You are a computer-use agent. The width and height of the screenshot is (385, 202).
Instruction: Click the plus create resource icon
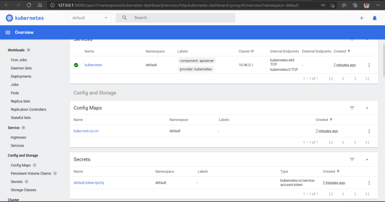(x=361, y=18)
